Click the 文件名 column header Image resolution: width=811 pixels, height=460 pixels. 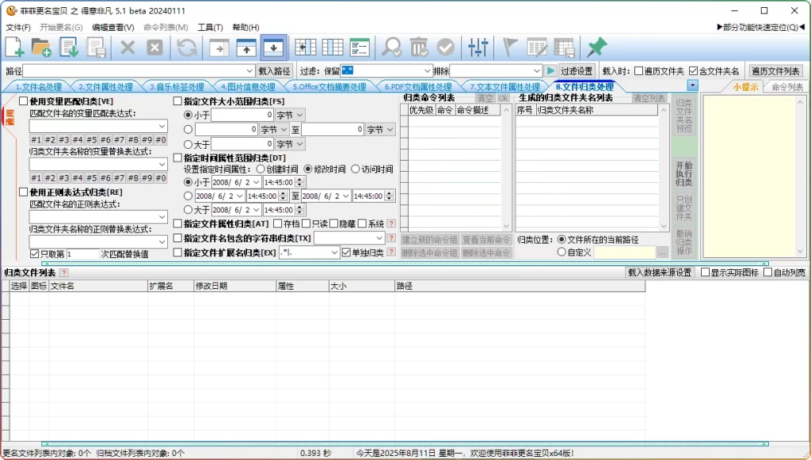pyautogui.click(x=97, y=286)
